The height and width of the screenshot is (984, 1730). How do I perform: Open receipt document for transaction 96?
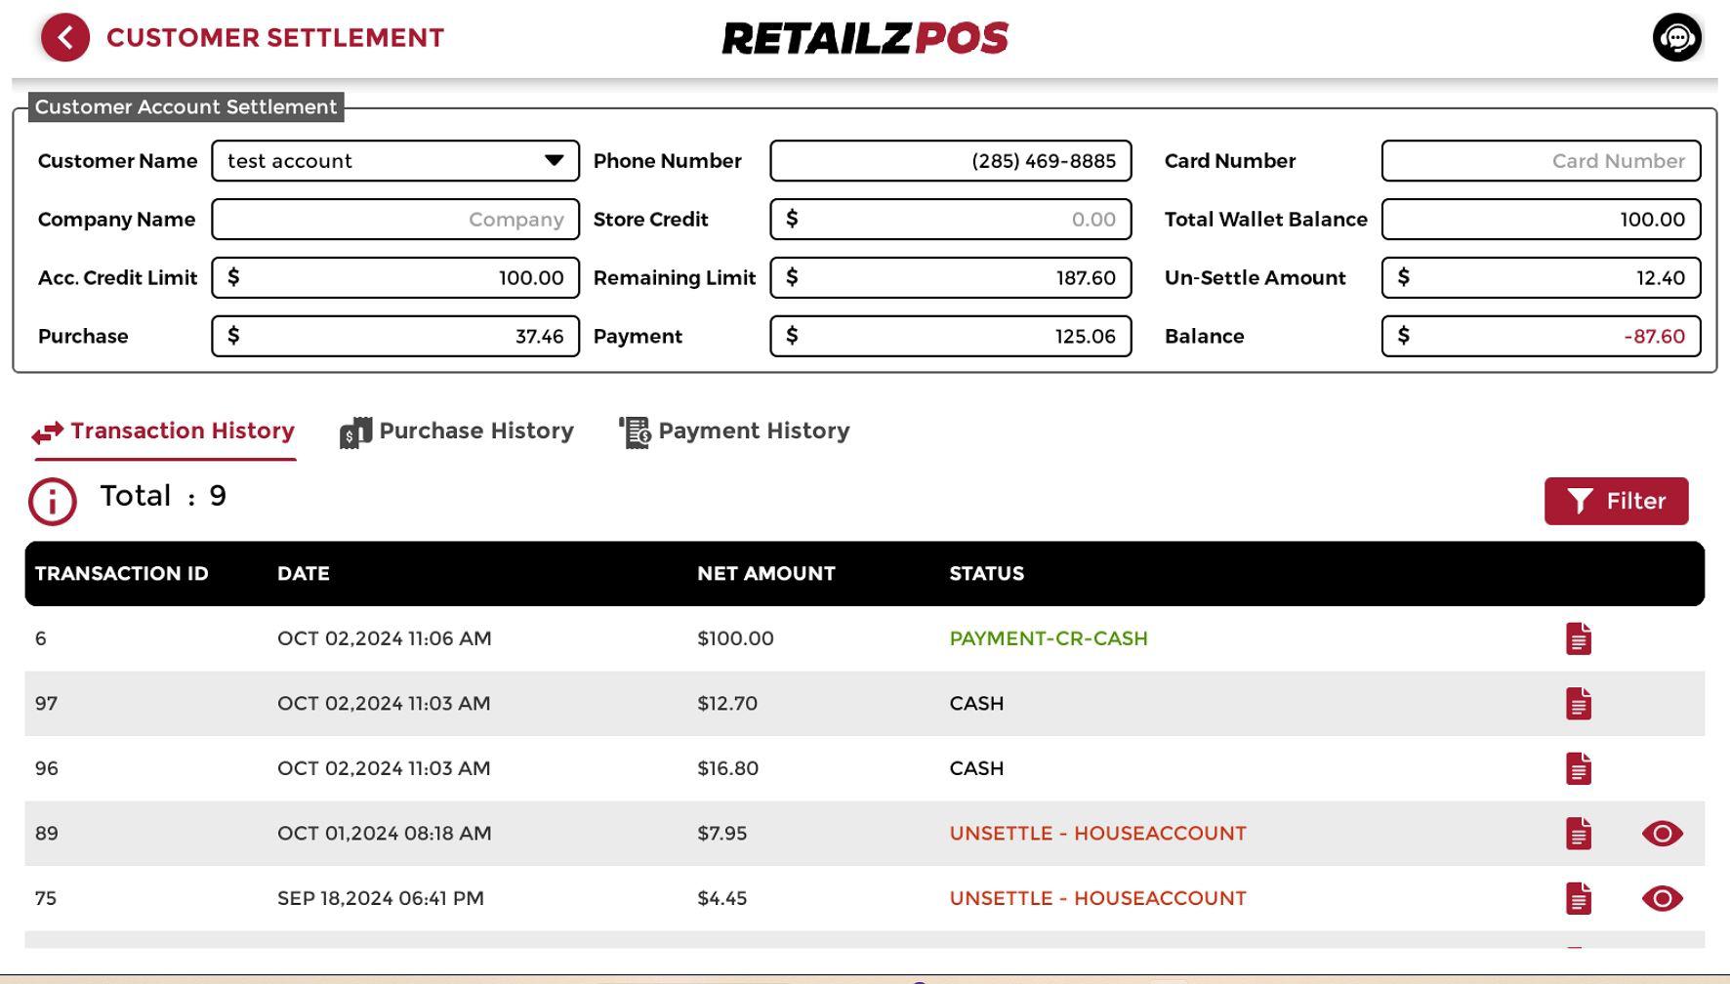pyautogui.click(x=1578, y=768)
